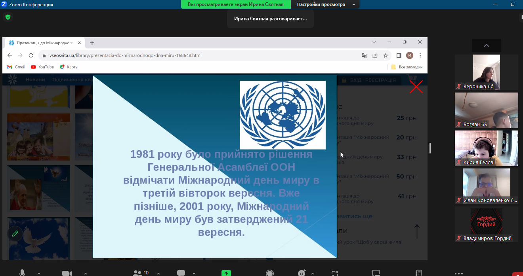
Task: Open the Gmail bookmark
Action: (16, 67)
